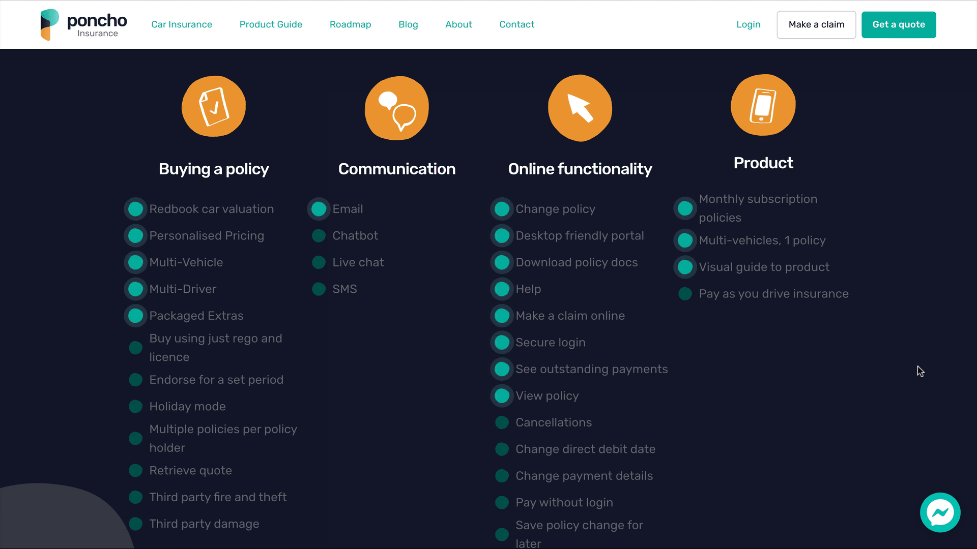Click the dot beside Pay as you drive insurance

tap(685, 294)
